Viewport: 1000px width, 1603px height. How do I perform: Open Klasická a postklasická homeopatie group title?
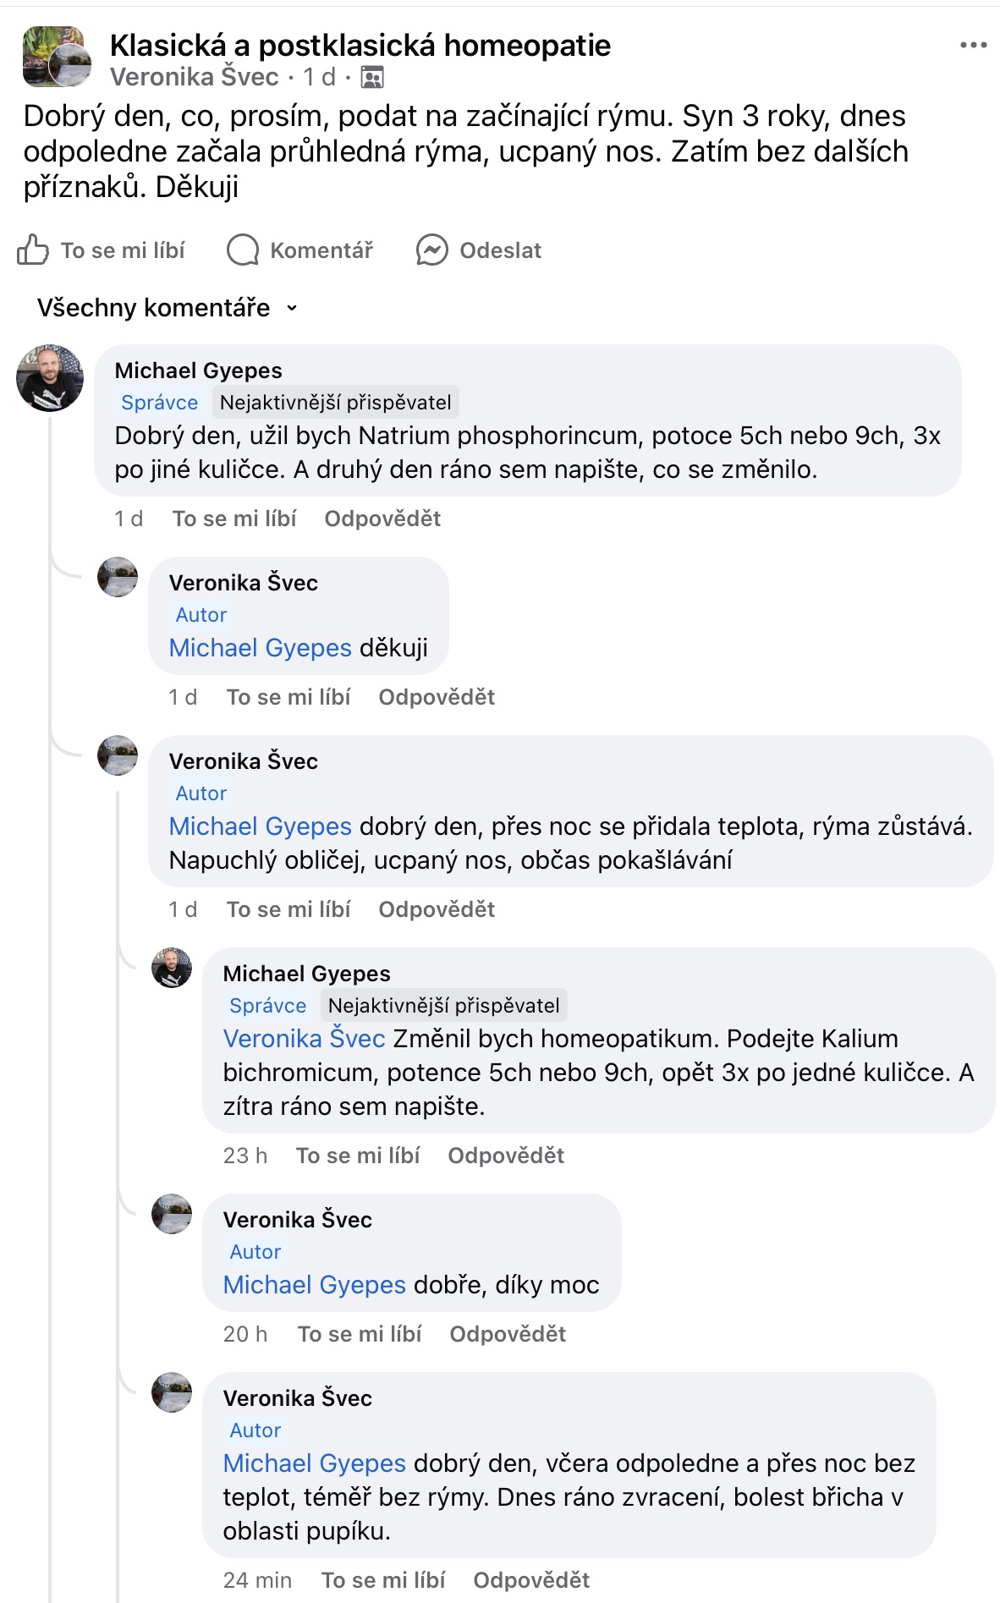pos(360,46)
